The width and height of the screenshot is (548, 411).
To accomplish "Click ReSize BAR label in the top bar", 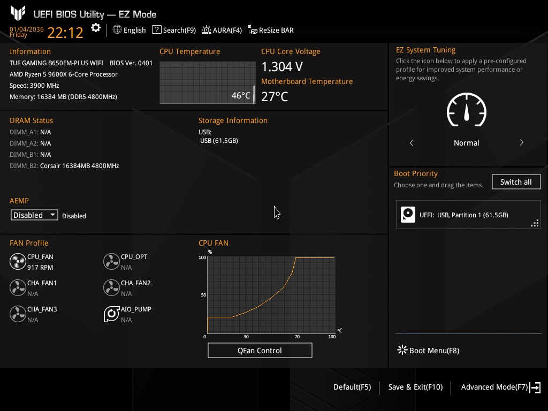I will (x=276, y=30).
